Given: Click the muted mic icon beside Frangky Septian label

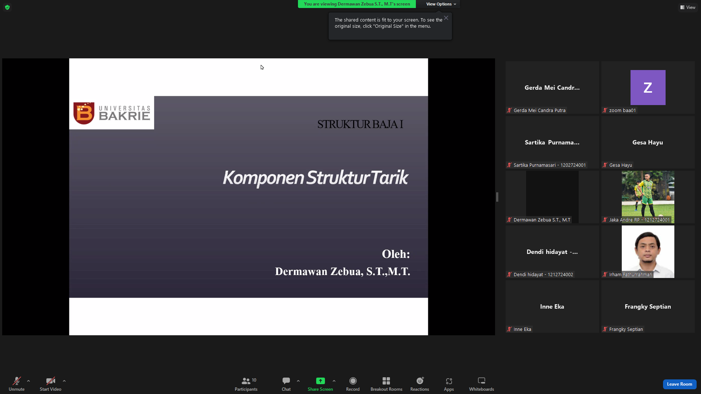Looking at the screenshot, I should point(605,329).
